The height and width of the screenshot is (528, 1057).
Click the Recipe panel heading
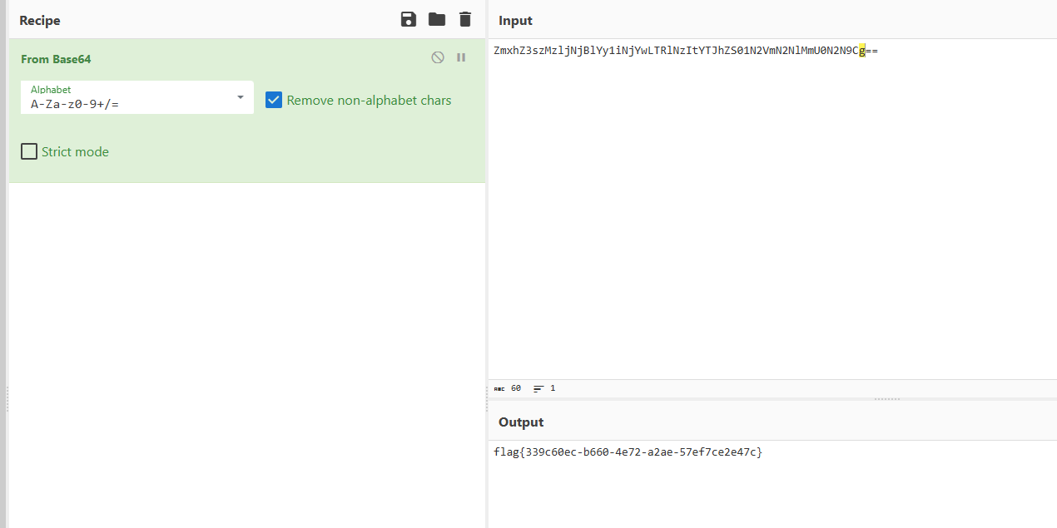coord(40,20)
